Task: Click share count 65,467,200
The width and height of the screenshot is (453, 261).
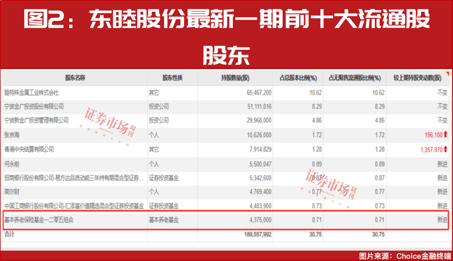Action: click(259, 93)
